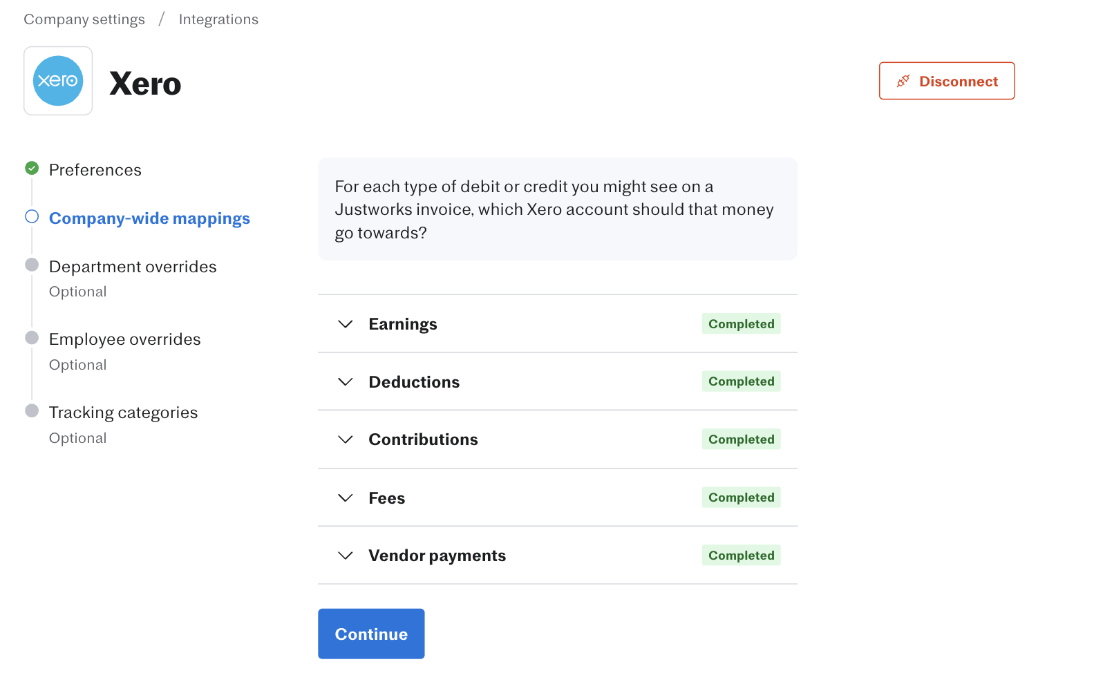Click the Vendor payments section title

click(437, 556)
